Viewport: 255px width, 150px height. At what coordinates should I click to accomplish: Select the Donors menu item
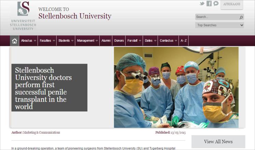click(119, 41)
